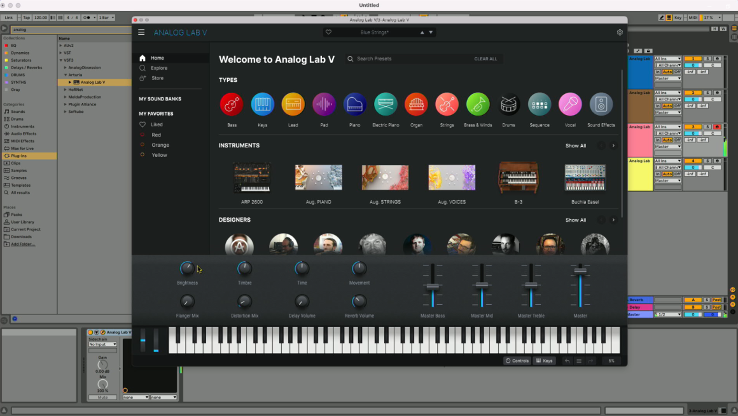Open the Explore section in sidebar
Screen dimensions: 738x416
[x=159, y=68]
